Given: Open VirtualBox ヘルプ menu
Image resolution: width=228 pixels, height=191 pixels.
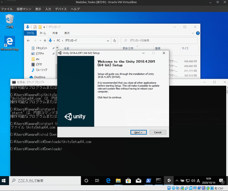Looking at the screenshot, I should pos(75,9).
